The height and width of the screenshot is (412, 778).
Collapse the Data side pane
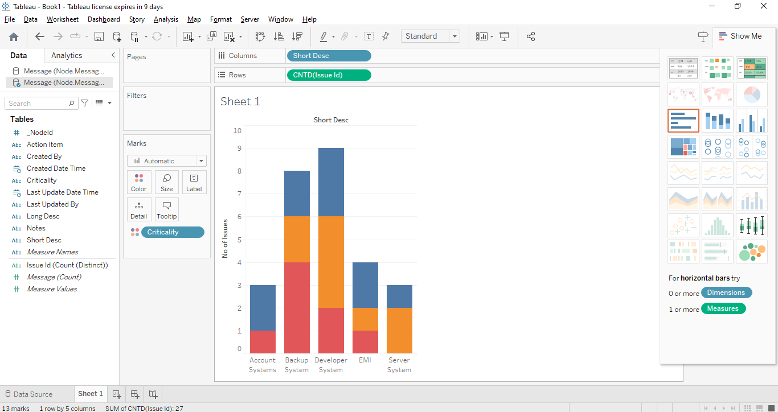click(x=113, y=55)
